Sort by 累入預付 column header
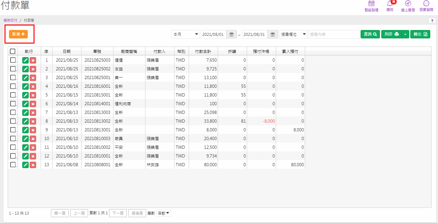 tap(290, 51)
